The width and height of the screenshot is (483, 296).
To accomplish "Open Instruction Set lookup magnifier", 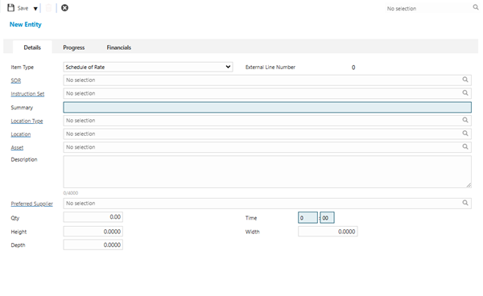I will (x=465, y=93).
